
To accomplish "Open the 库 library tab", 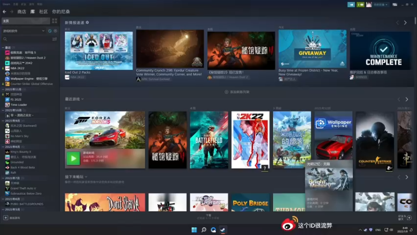I will click(x=32, y=11).
